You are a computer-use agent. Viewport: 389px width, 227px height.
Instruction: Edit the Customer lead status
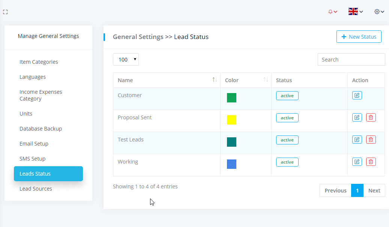[357, 95]
